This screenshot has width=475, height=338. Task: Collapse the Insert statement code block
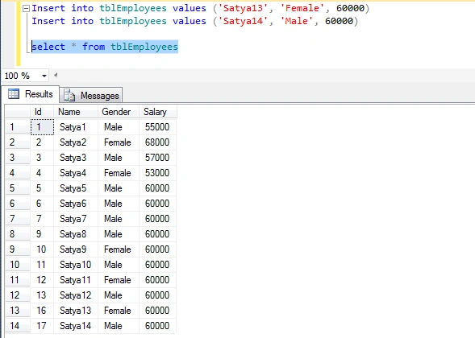pos(27,9)
